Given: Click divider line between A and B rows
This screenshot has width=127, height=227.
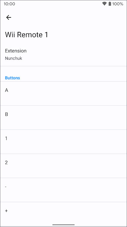Looking at the screenshot, I should 63,106.
